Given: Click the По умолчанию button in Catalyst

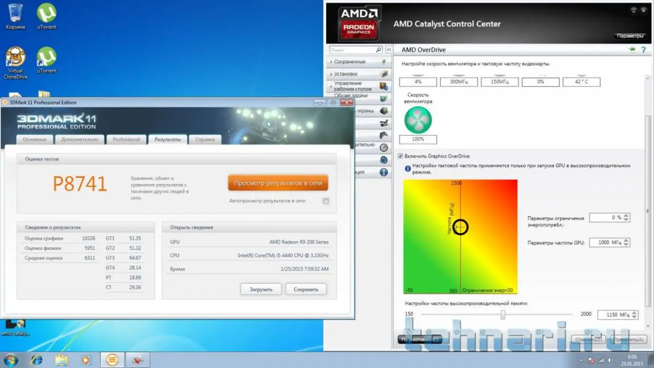Looking at the screenshot, I should click(x=419, y=340).
